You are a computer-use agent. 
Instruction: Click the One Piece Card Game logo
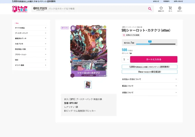pos(40,9)
